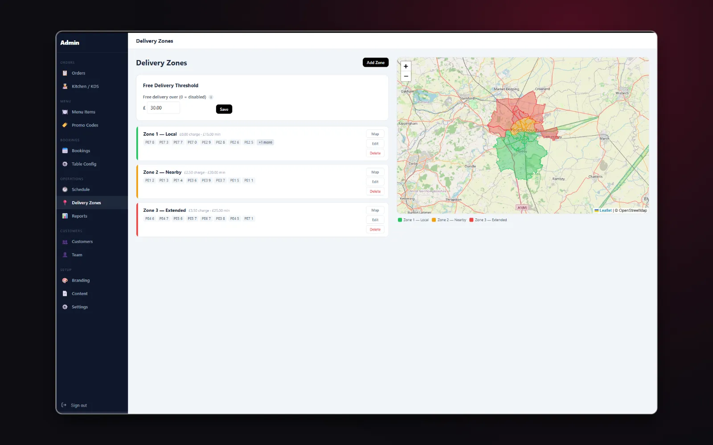Image resolution: width=713 pixels, height=445 pixels.
Task: Click the Branding palette icon
Action: click(65, 280)
